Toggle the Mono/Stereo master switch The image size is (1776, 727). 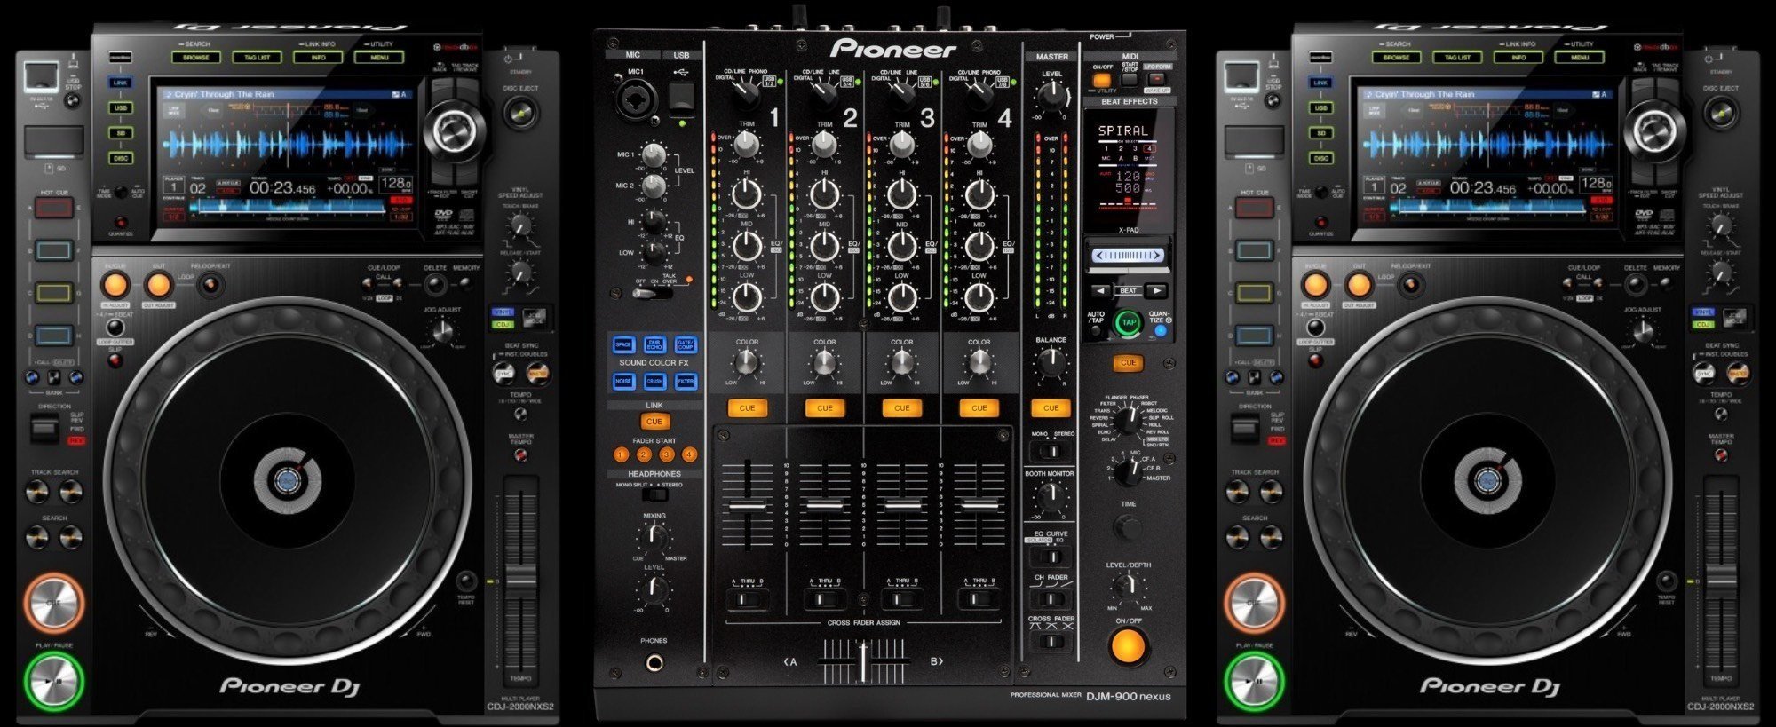[1051, 451]
